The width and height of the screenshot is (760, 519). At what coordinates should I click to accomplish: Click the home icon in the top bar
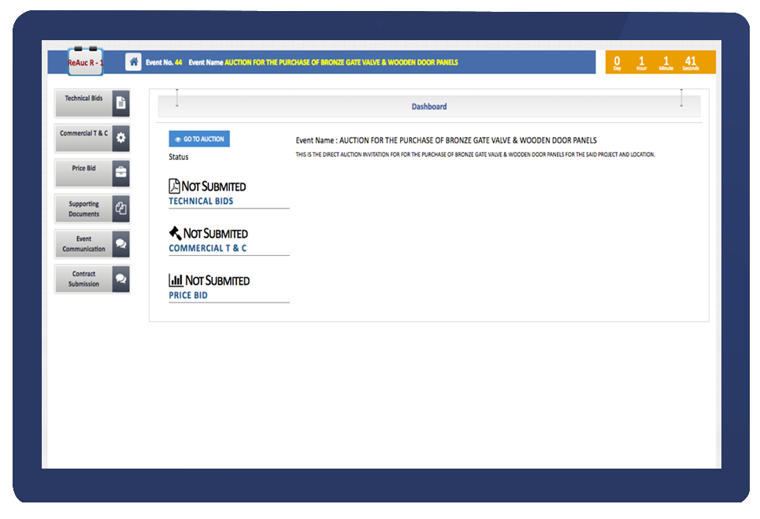134,62
